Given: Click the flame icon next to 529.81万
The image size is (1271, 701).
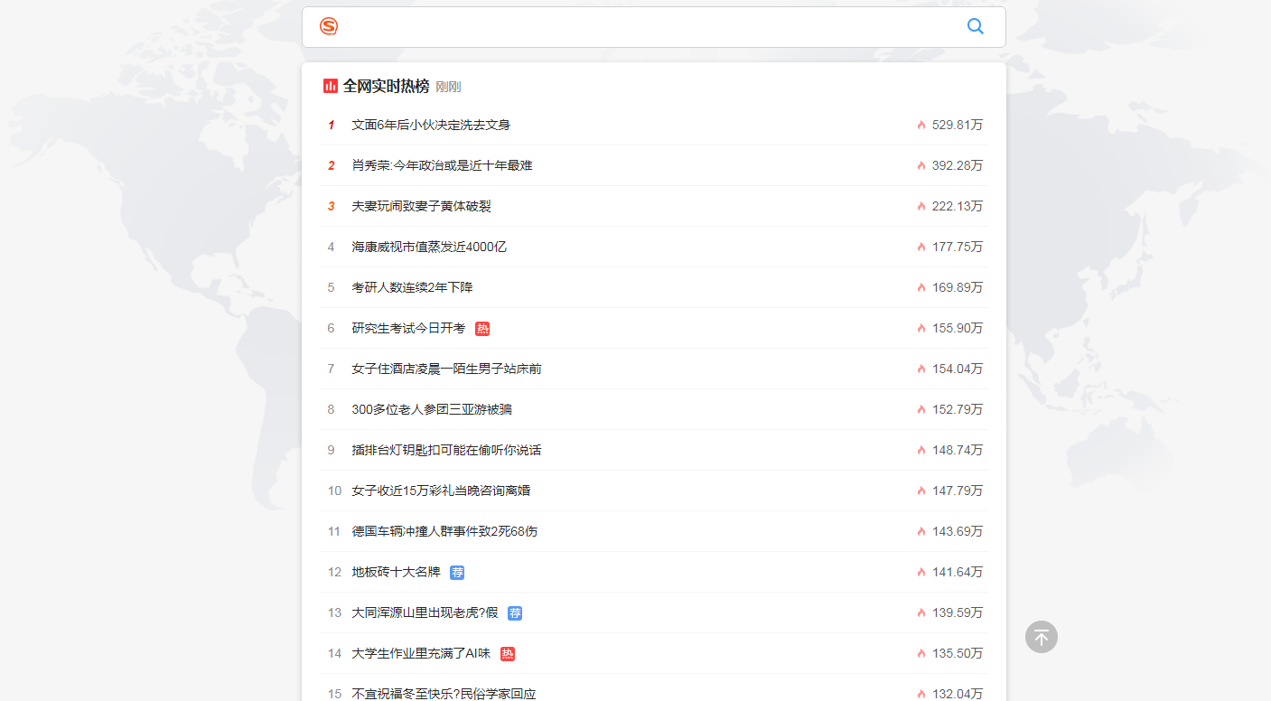Looking at the screenshot, I should [x=921, y=125].
